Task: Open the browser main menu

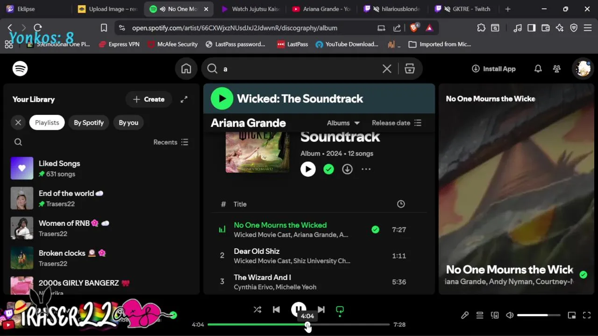Action: click(x=587, y=28)
